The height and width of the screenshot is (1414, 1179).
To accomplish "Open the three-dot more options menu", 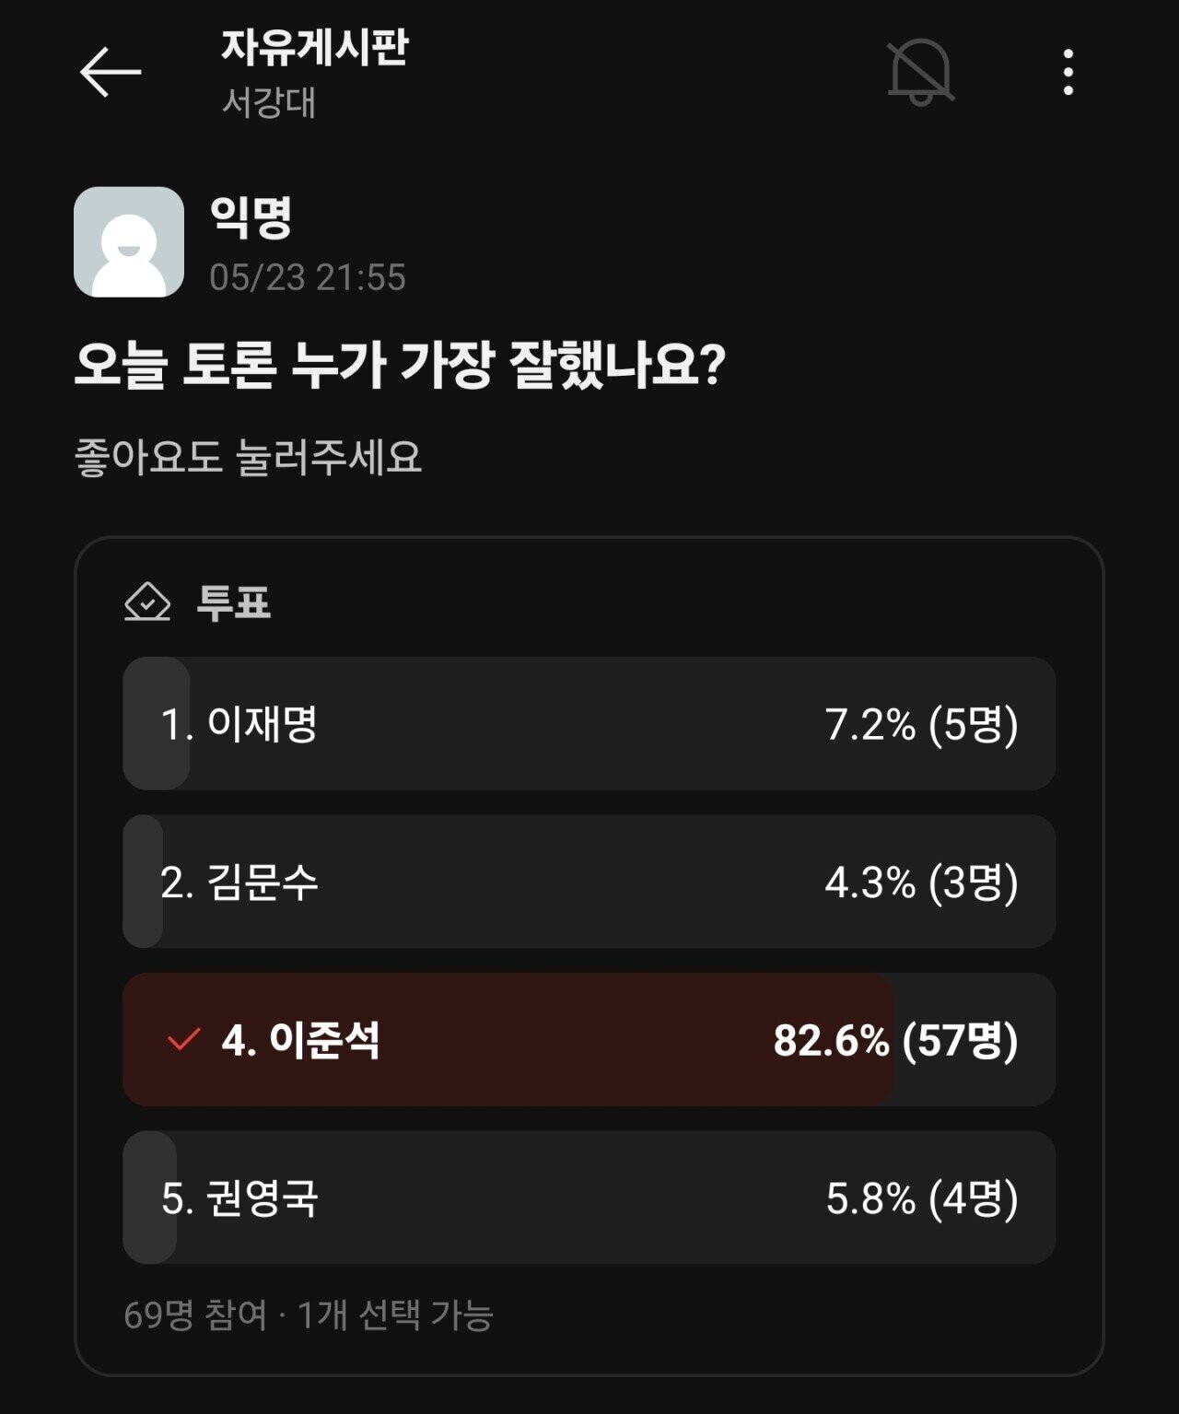I will tap(1068, 72).
